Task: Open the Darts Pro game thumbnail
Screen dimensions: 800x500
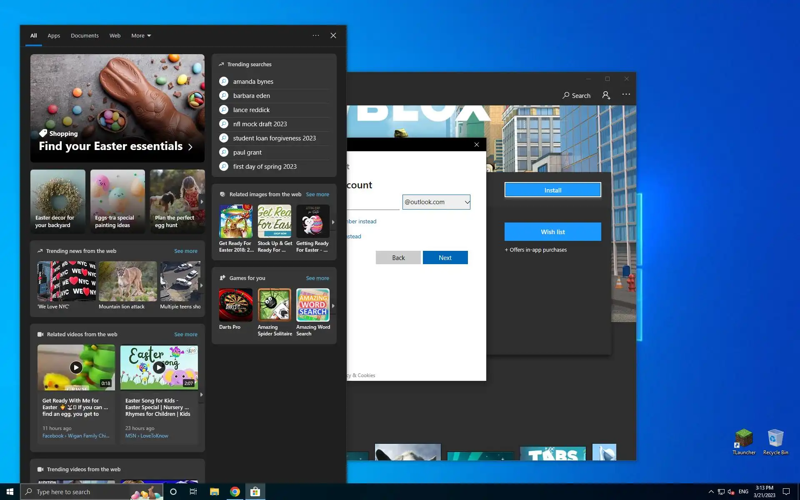Action: click(x=236, y=305)
